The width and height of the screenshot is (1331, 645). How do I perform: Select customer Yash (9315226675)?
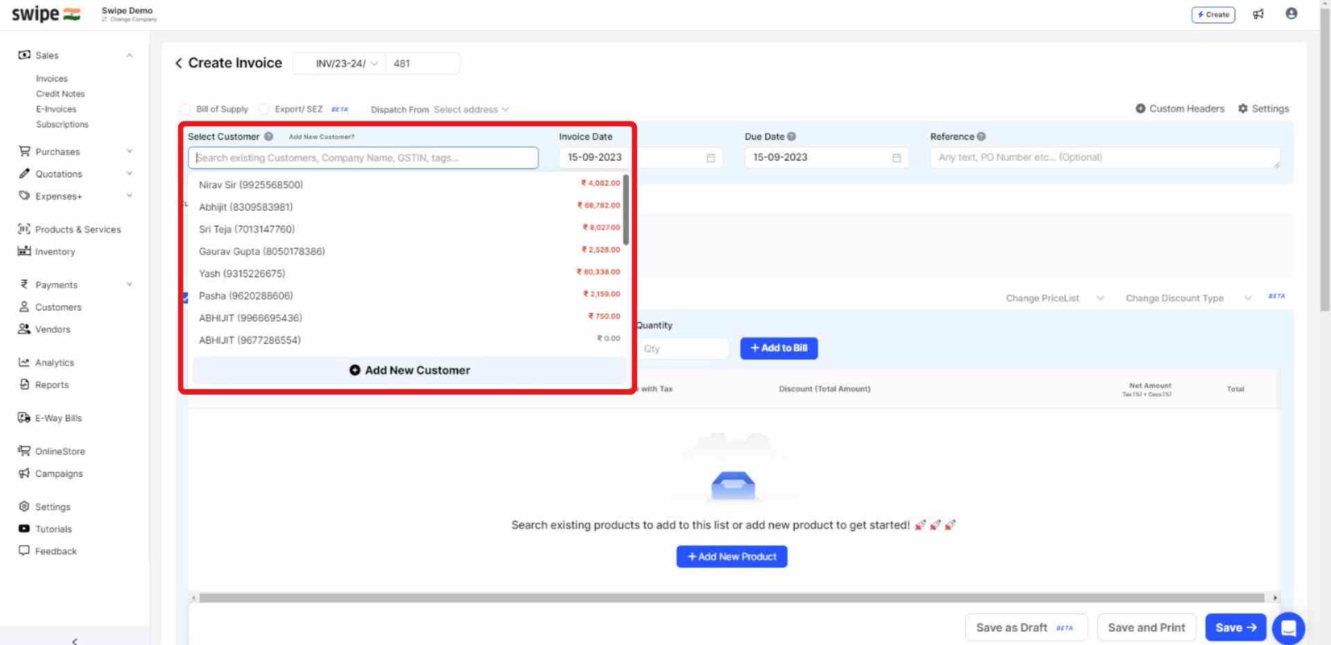tap(409, 273)
